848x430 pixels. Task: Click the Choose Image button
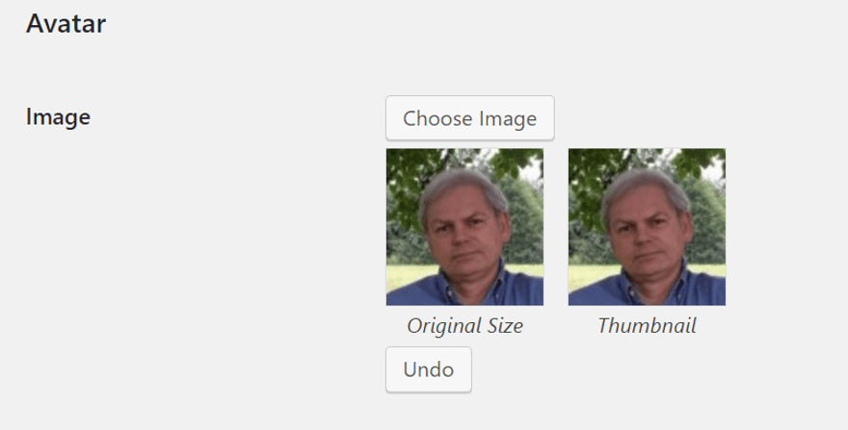coord(469,118)
